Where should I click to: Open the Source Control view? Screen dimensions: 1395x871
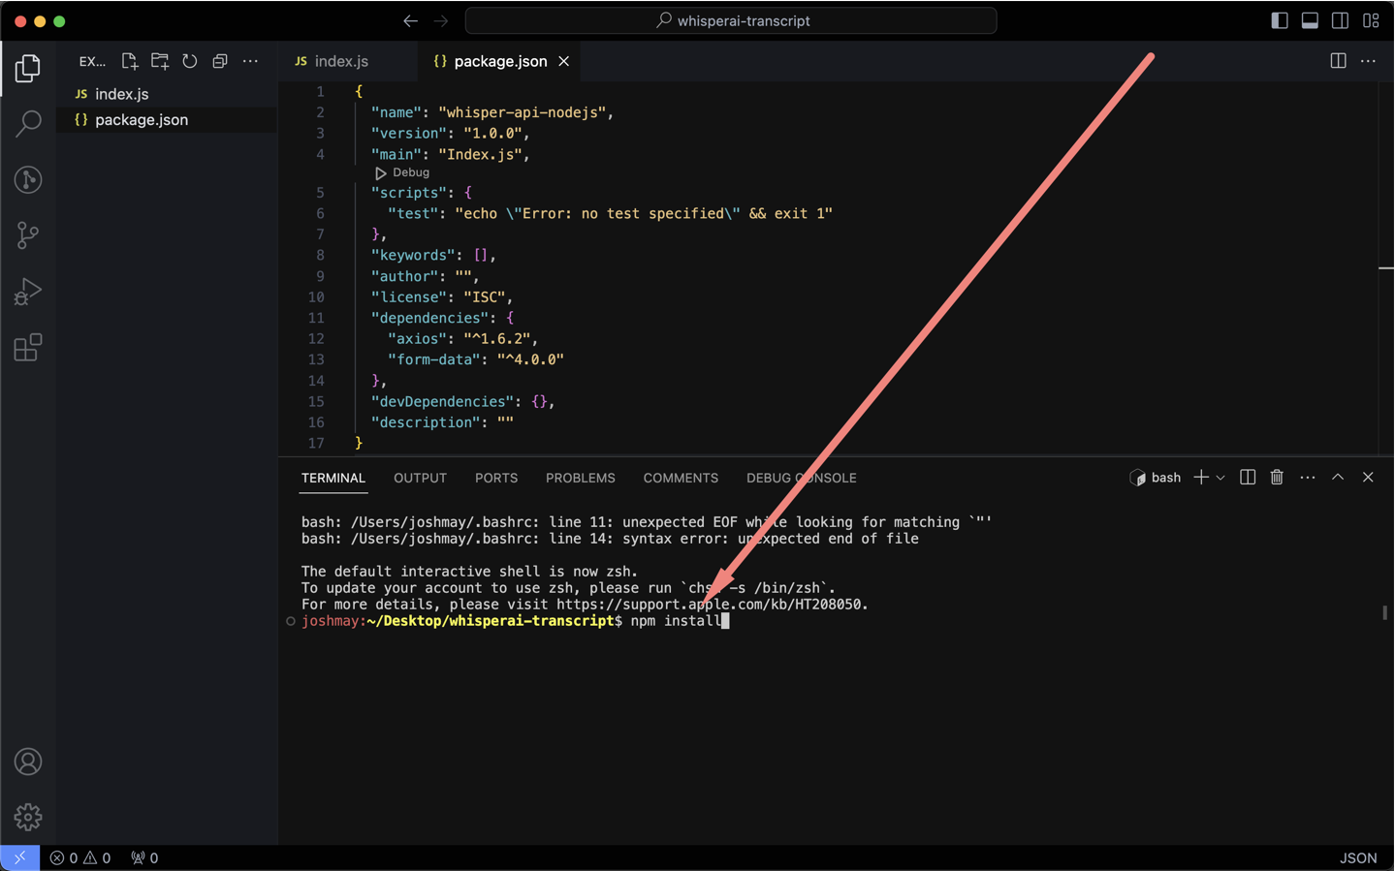click(x=28, y=235)
